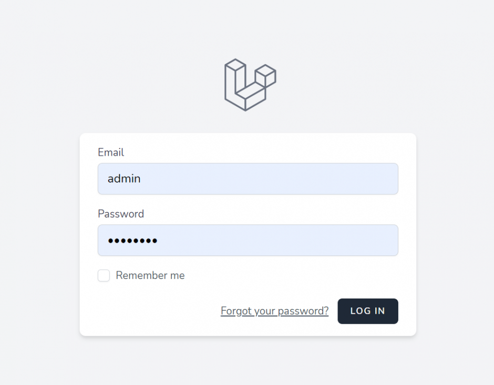Click the Password field label

click(x=121, y=214)
